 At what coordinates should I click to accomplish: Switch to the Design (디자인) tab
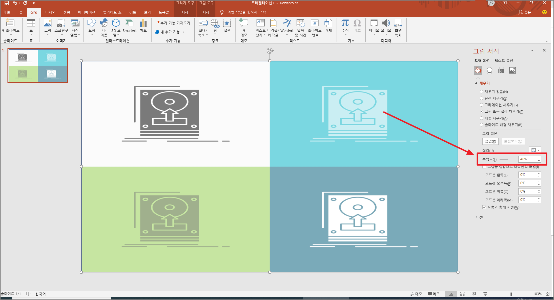coord(50,12)
